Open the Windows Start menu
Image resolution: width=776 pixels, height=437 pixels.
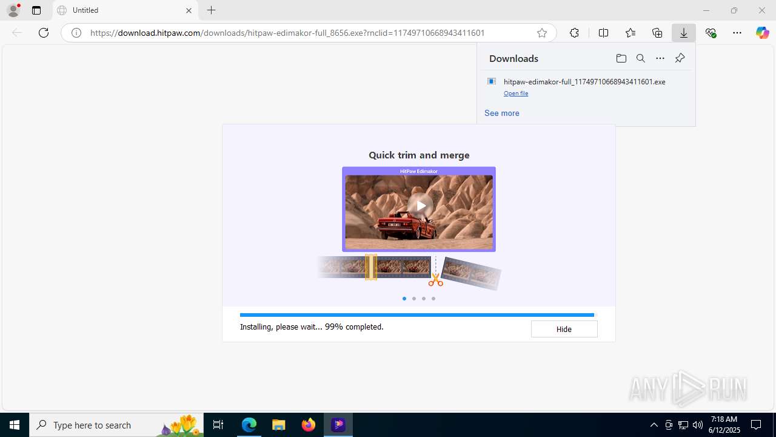coord(15,425)
